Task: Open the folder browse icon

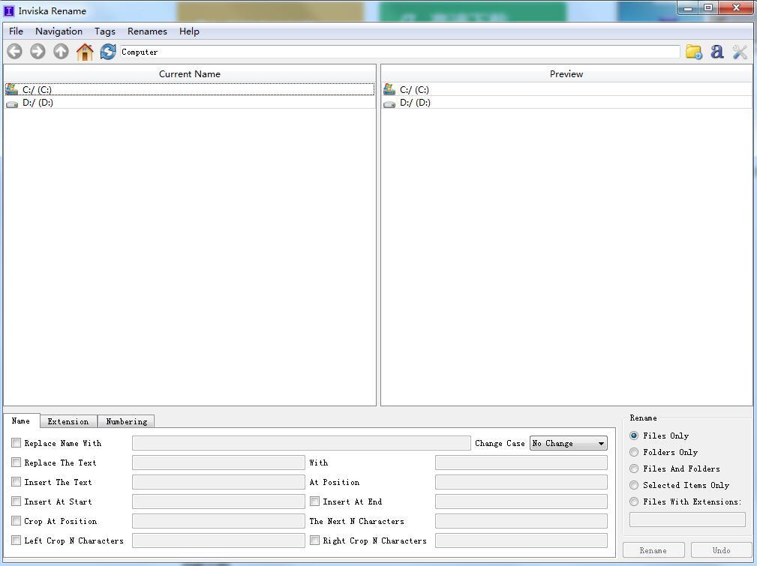Action: pos(694,52)
